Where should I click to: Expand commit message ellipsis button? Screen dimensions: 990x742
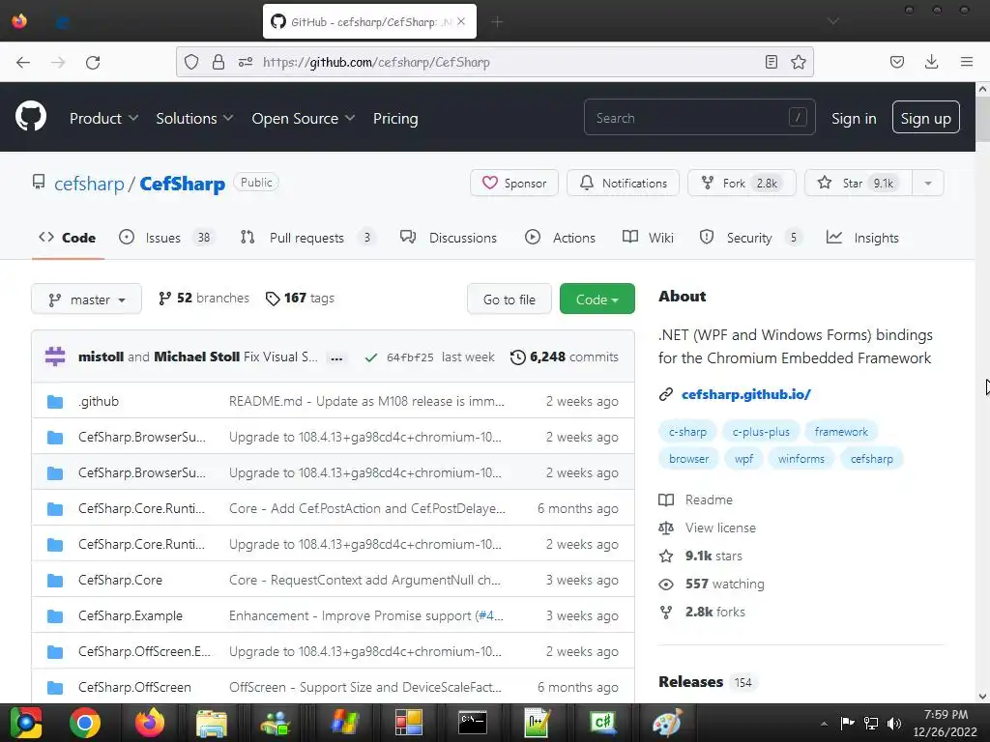(x=336, y=358)
